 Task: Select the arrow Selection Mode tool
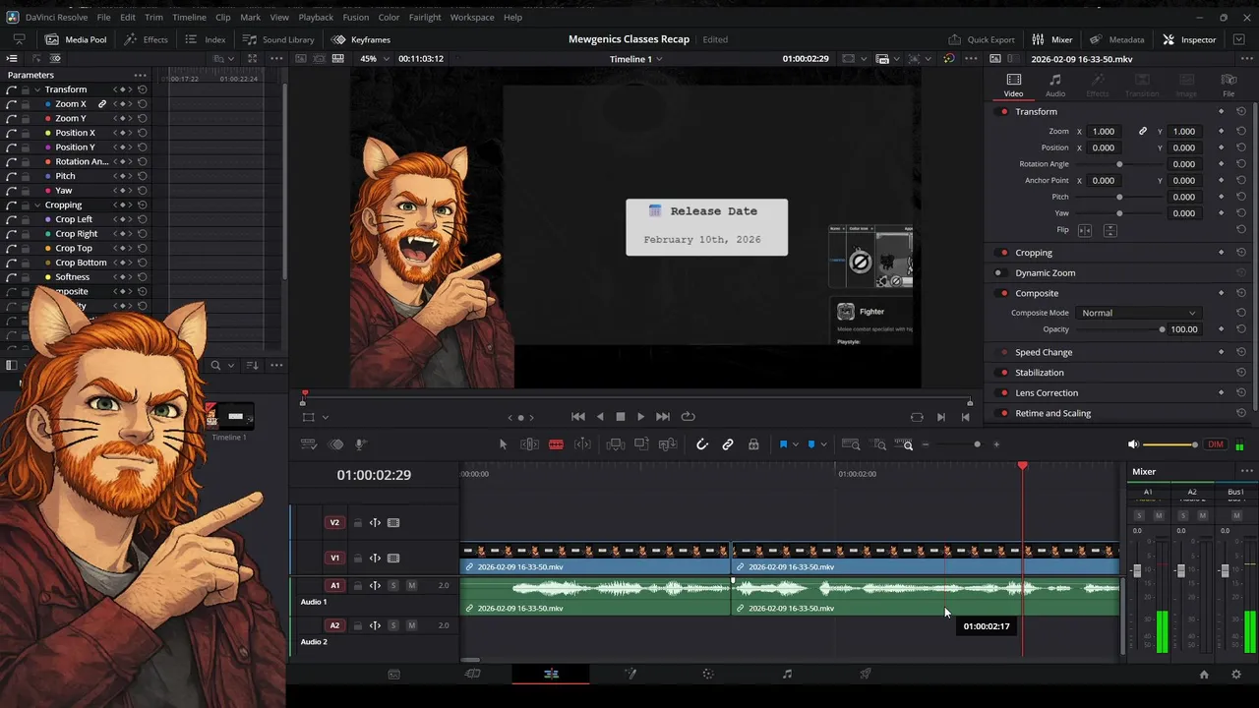pyautogui.click(x=503, y=444)
